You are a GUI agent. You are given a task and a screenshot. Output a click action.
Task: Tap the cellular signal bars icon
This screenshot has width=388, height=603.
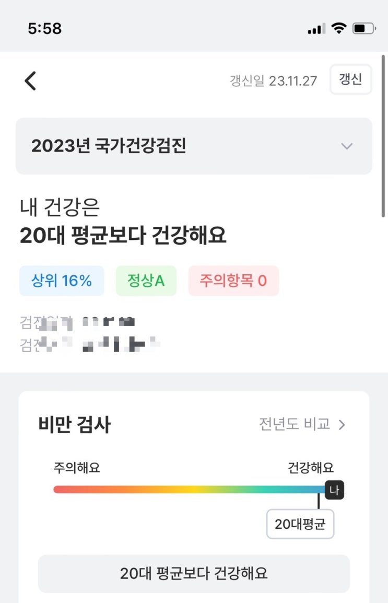[316, 29]
